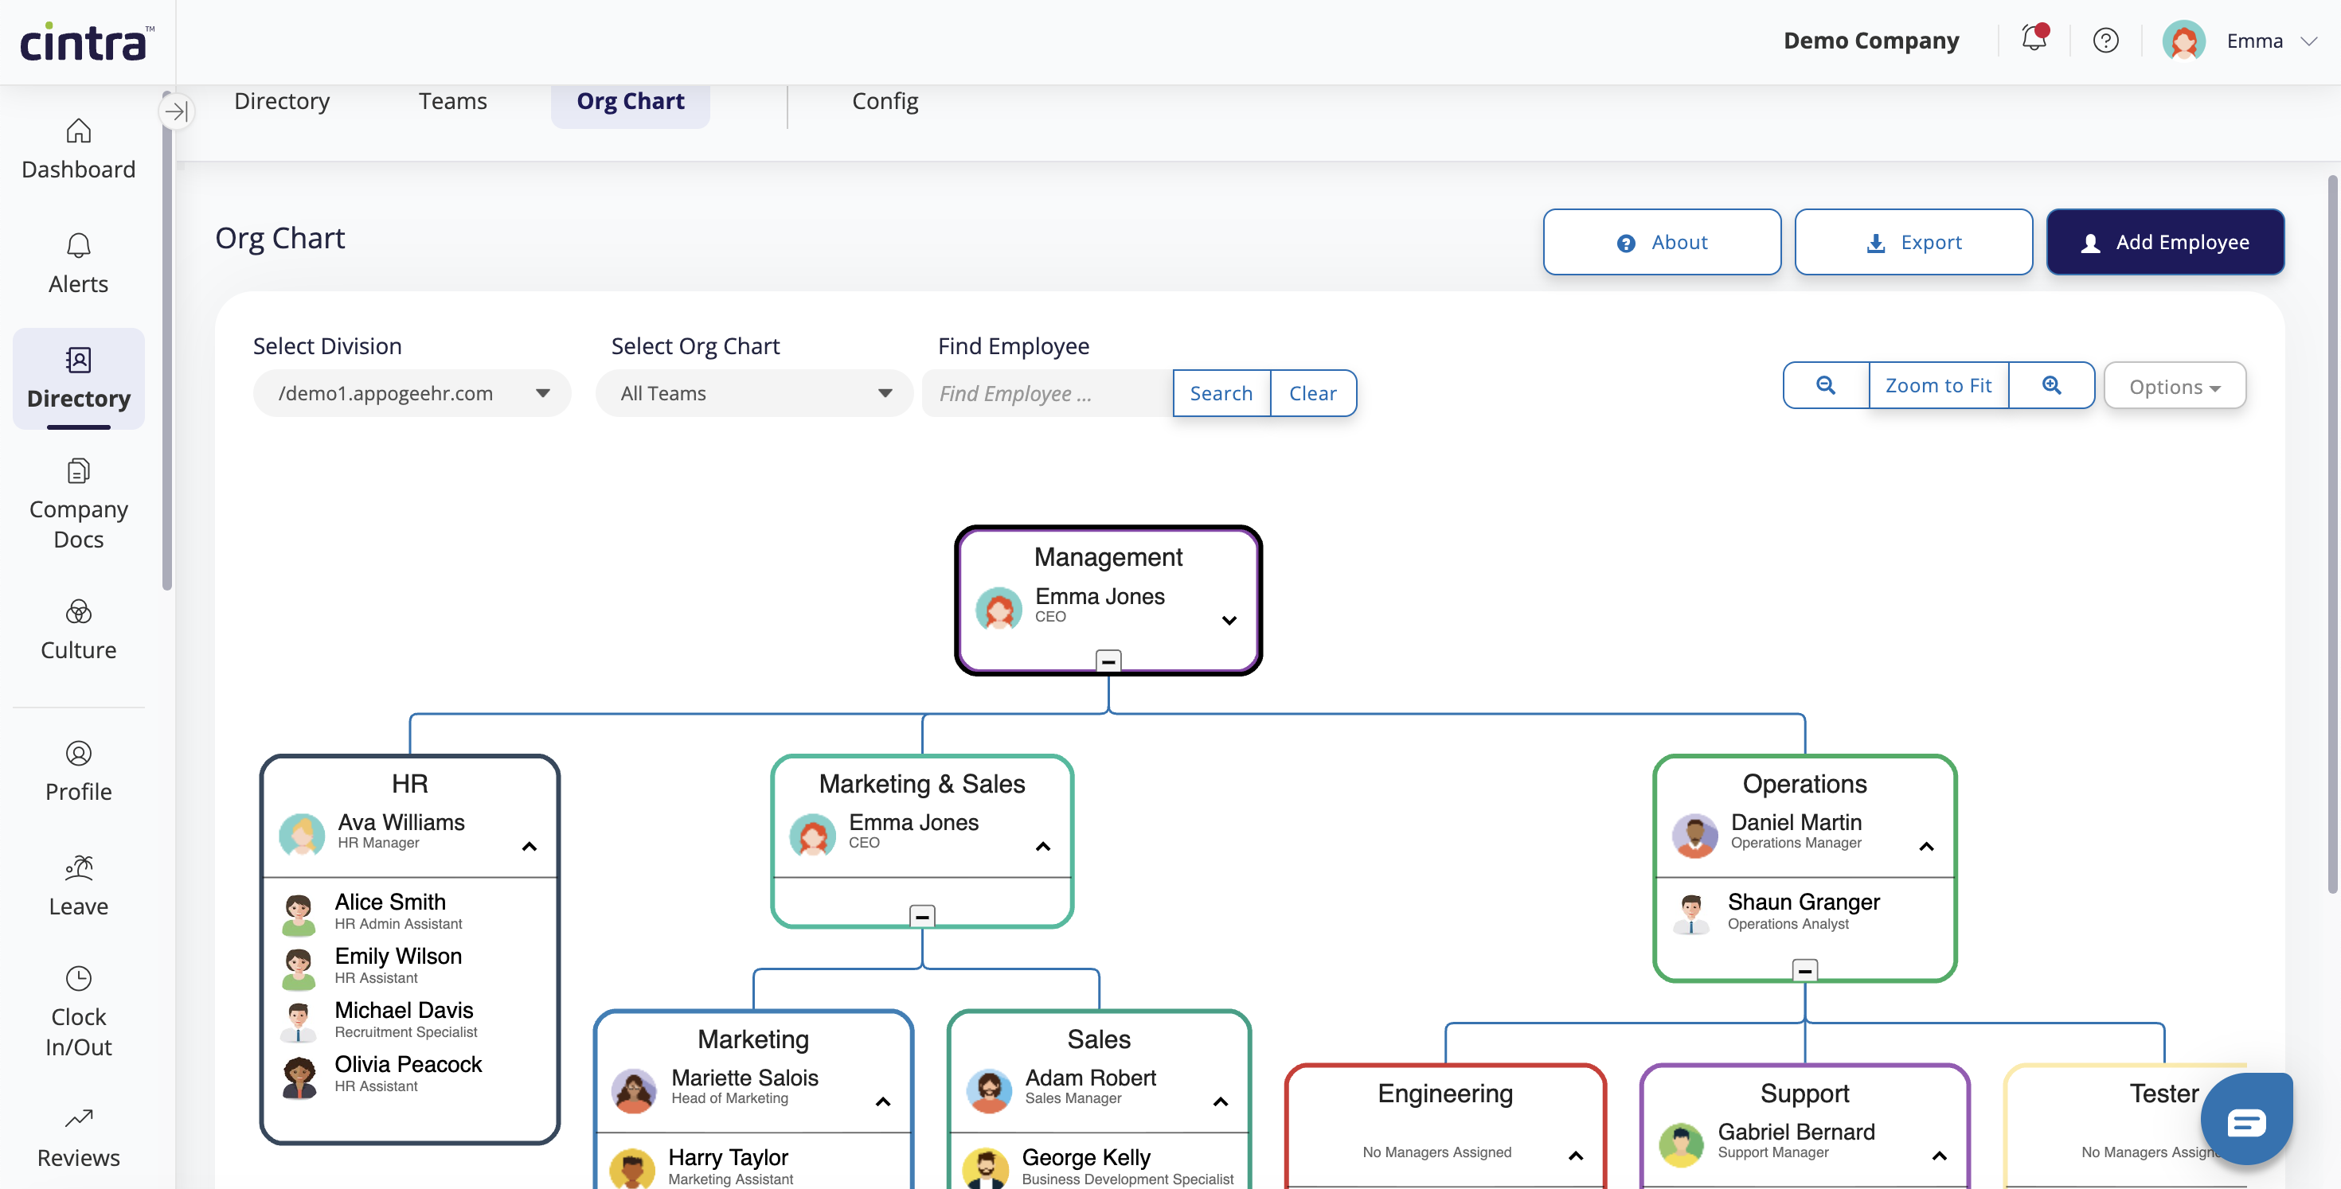Collapse HR team member list chevron

(x=529, y=846)
